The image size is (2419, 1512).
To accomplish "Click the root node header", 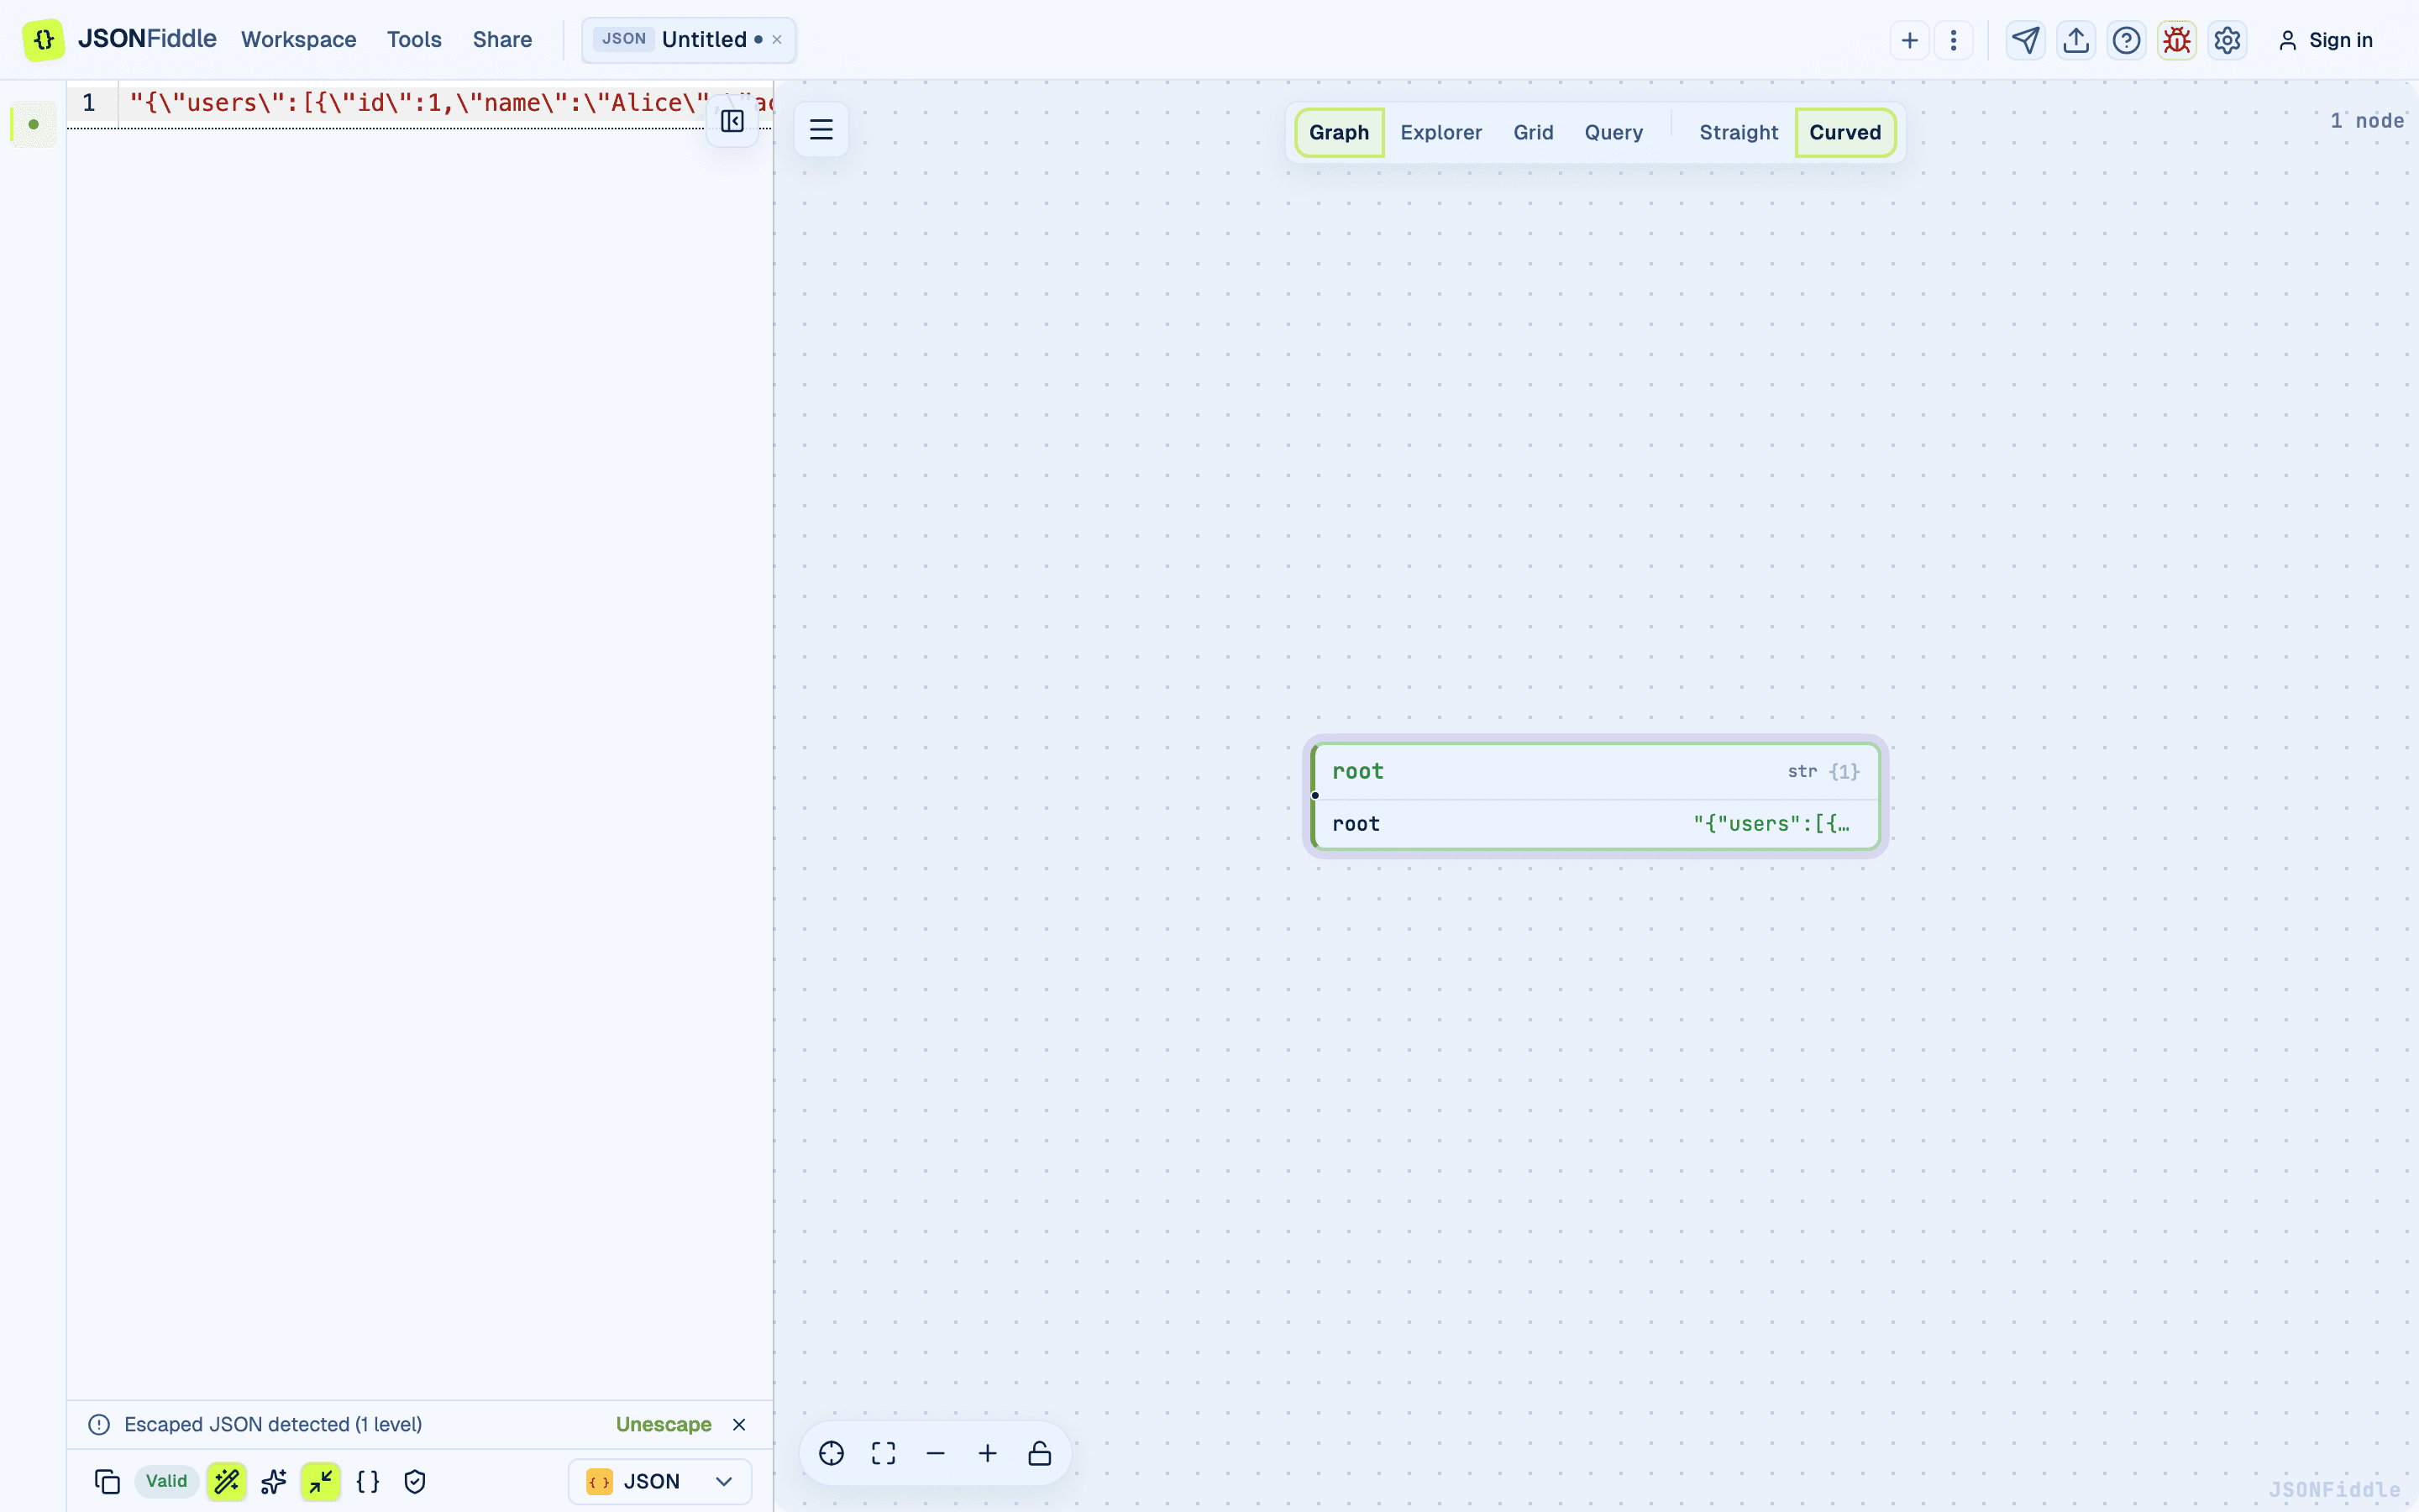I will 1595,771.
